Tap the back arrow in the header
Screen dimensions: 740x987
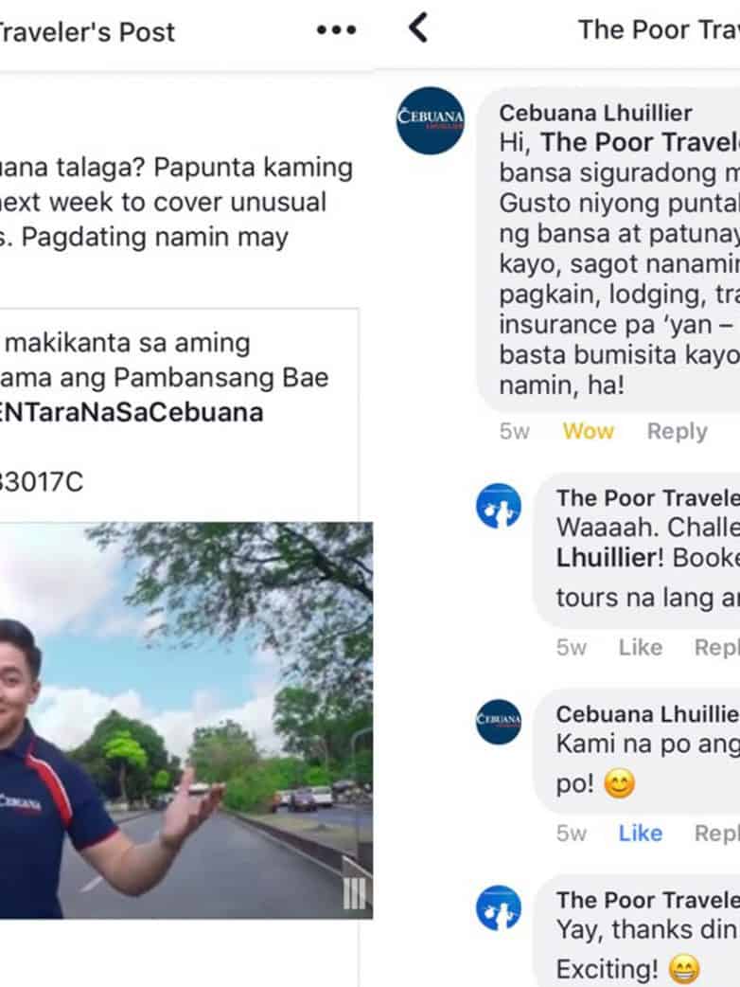tap(418, 28)
